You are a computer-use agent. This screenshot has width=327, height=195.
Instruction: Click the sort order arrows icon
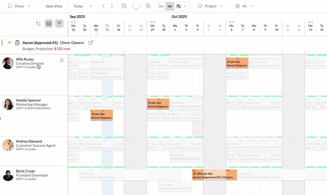click(38, 24)
